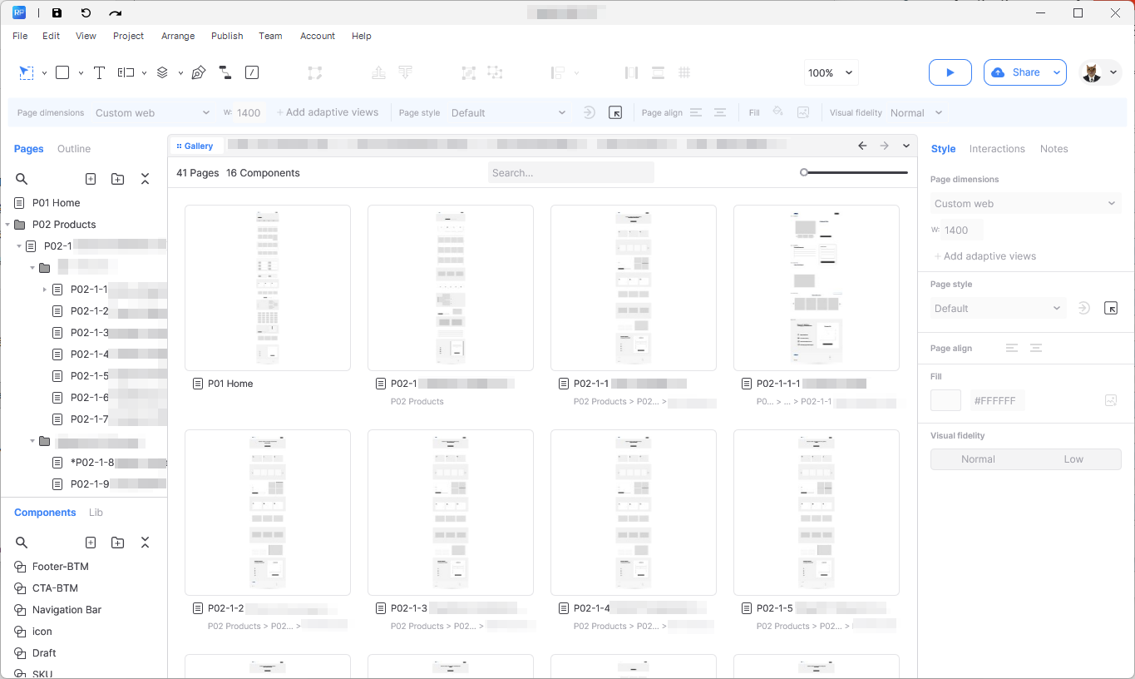Open the Share button dropdown arrow
Viewport: 1135px width, 679px height.
coord(1057,72)
